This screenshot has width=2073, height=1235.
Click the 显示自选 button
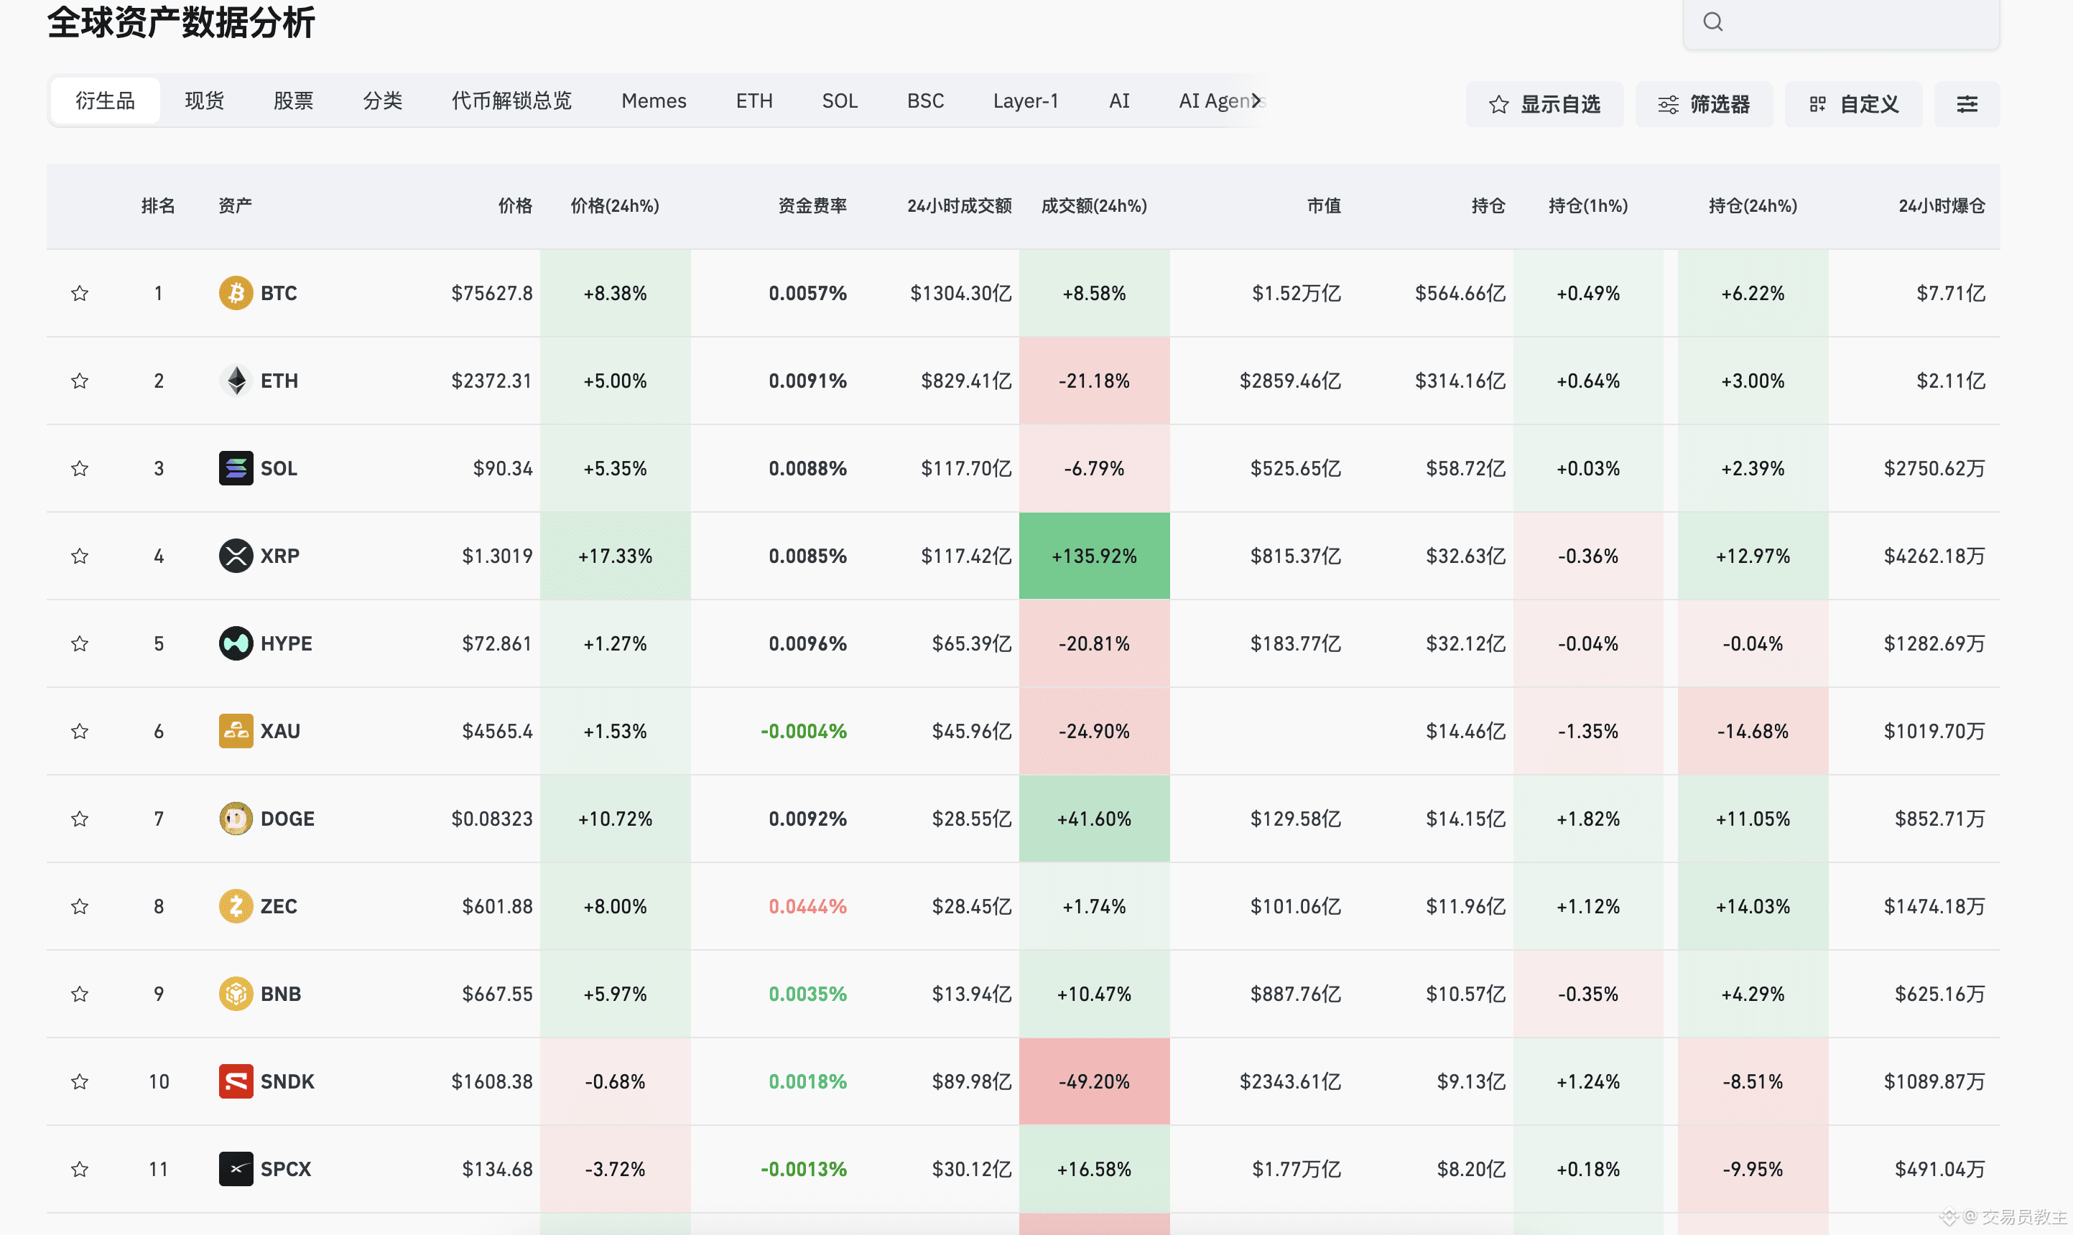coord(1544,104)
